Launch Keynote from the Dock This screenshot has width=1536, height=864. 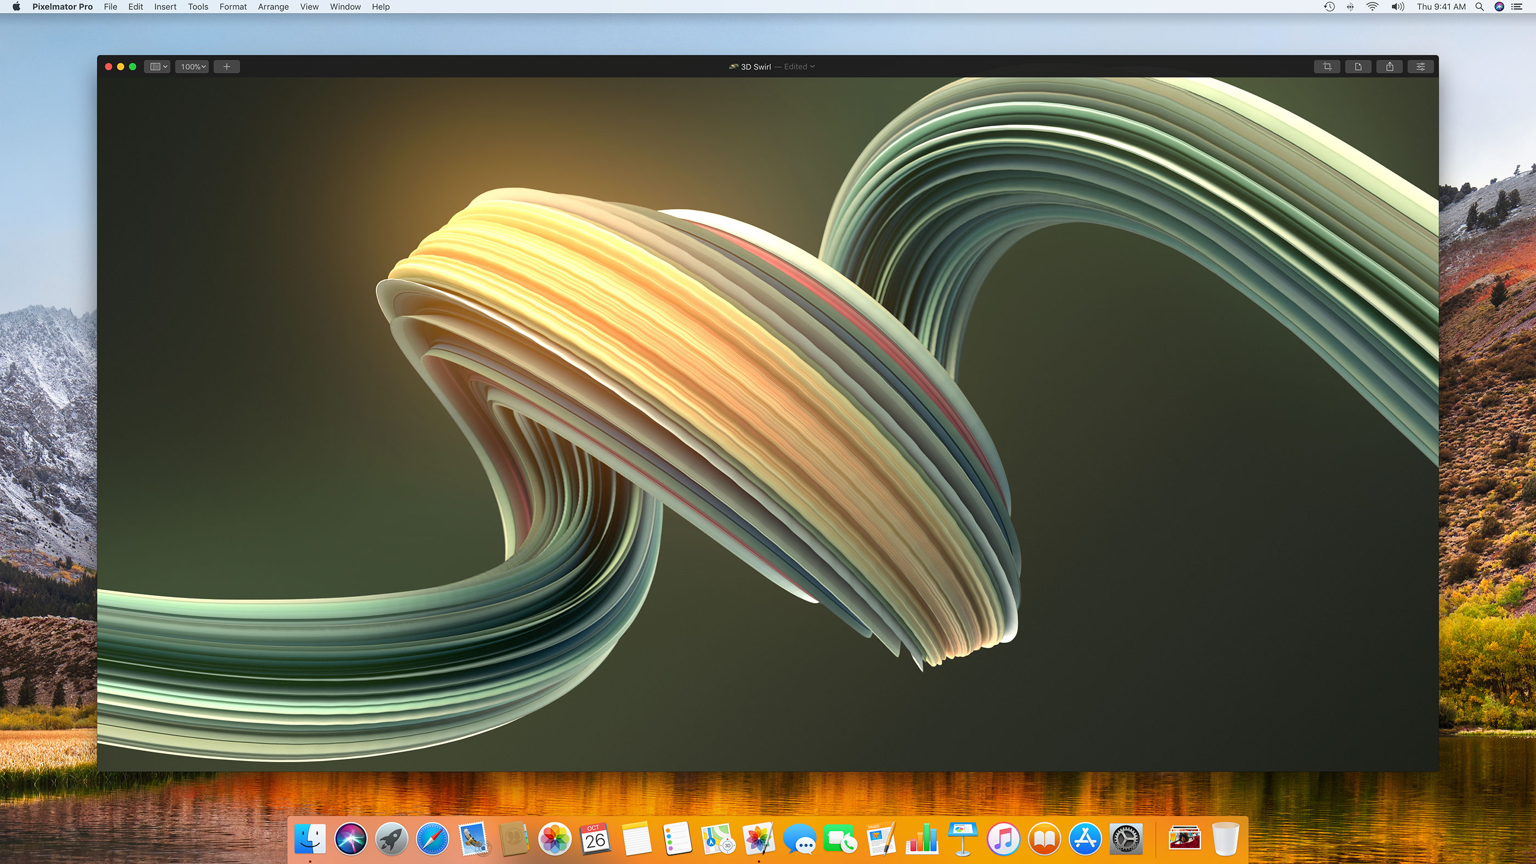[x=962, y=838]
